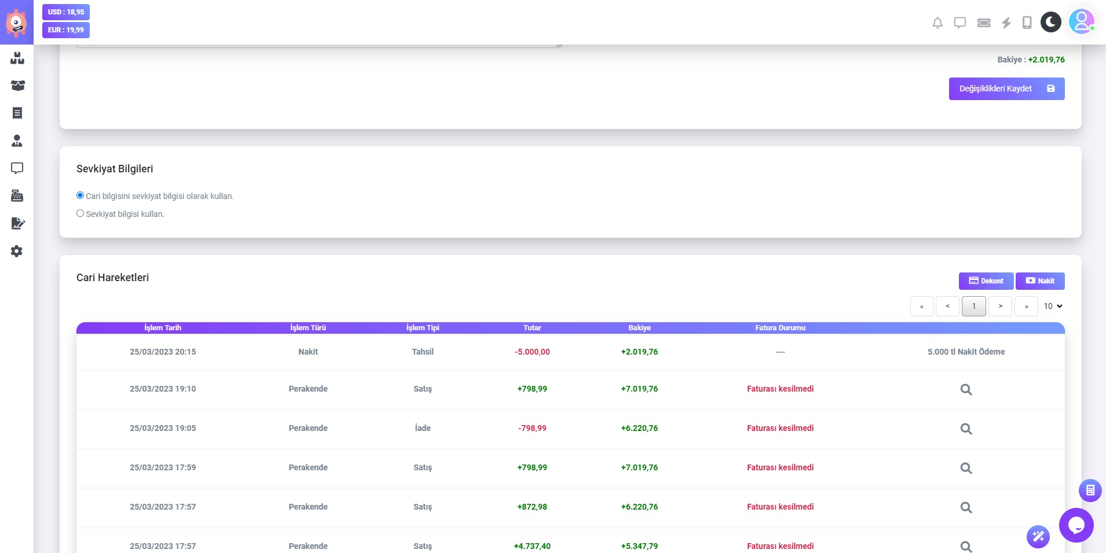Sort by the Tutar column header
Image resolution: width=1106 pixels, height=553 pixels.
(x=532, y=328)
